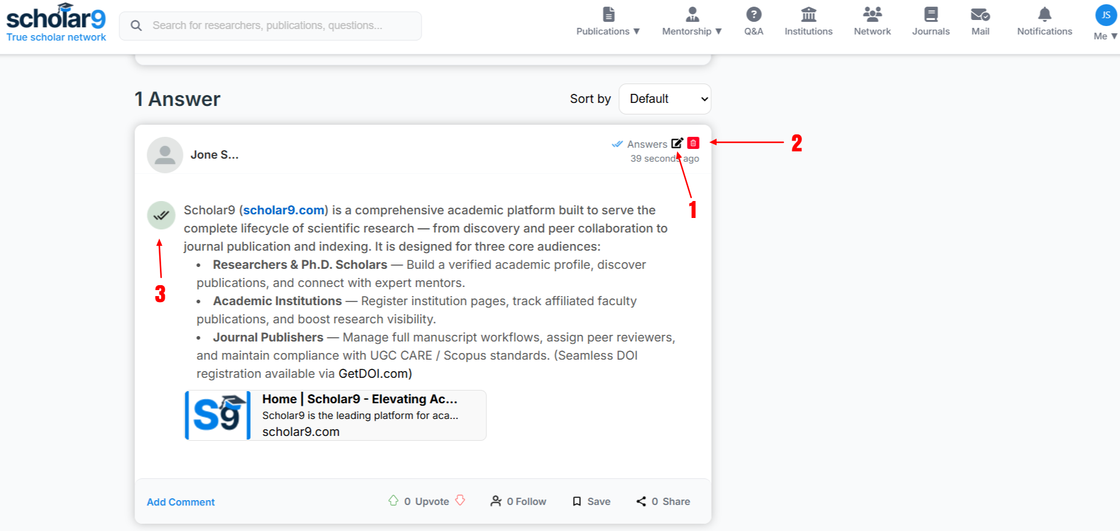Open the Me profile menu
Viewport: 1120px width, 531px height.
tap(1105, 36)
